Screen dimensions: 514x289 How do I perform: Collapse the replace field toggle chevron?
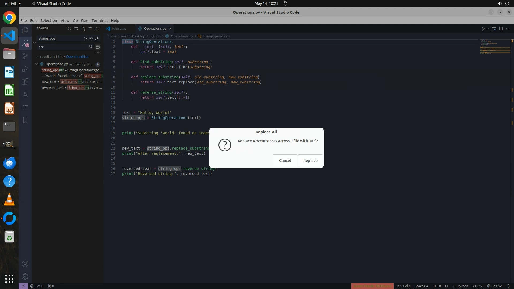(34, 43)
